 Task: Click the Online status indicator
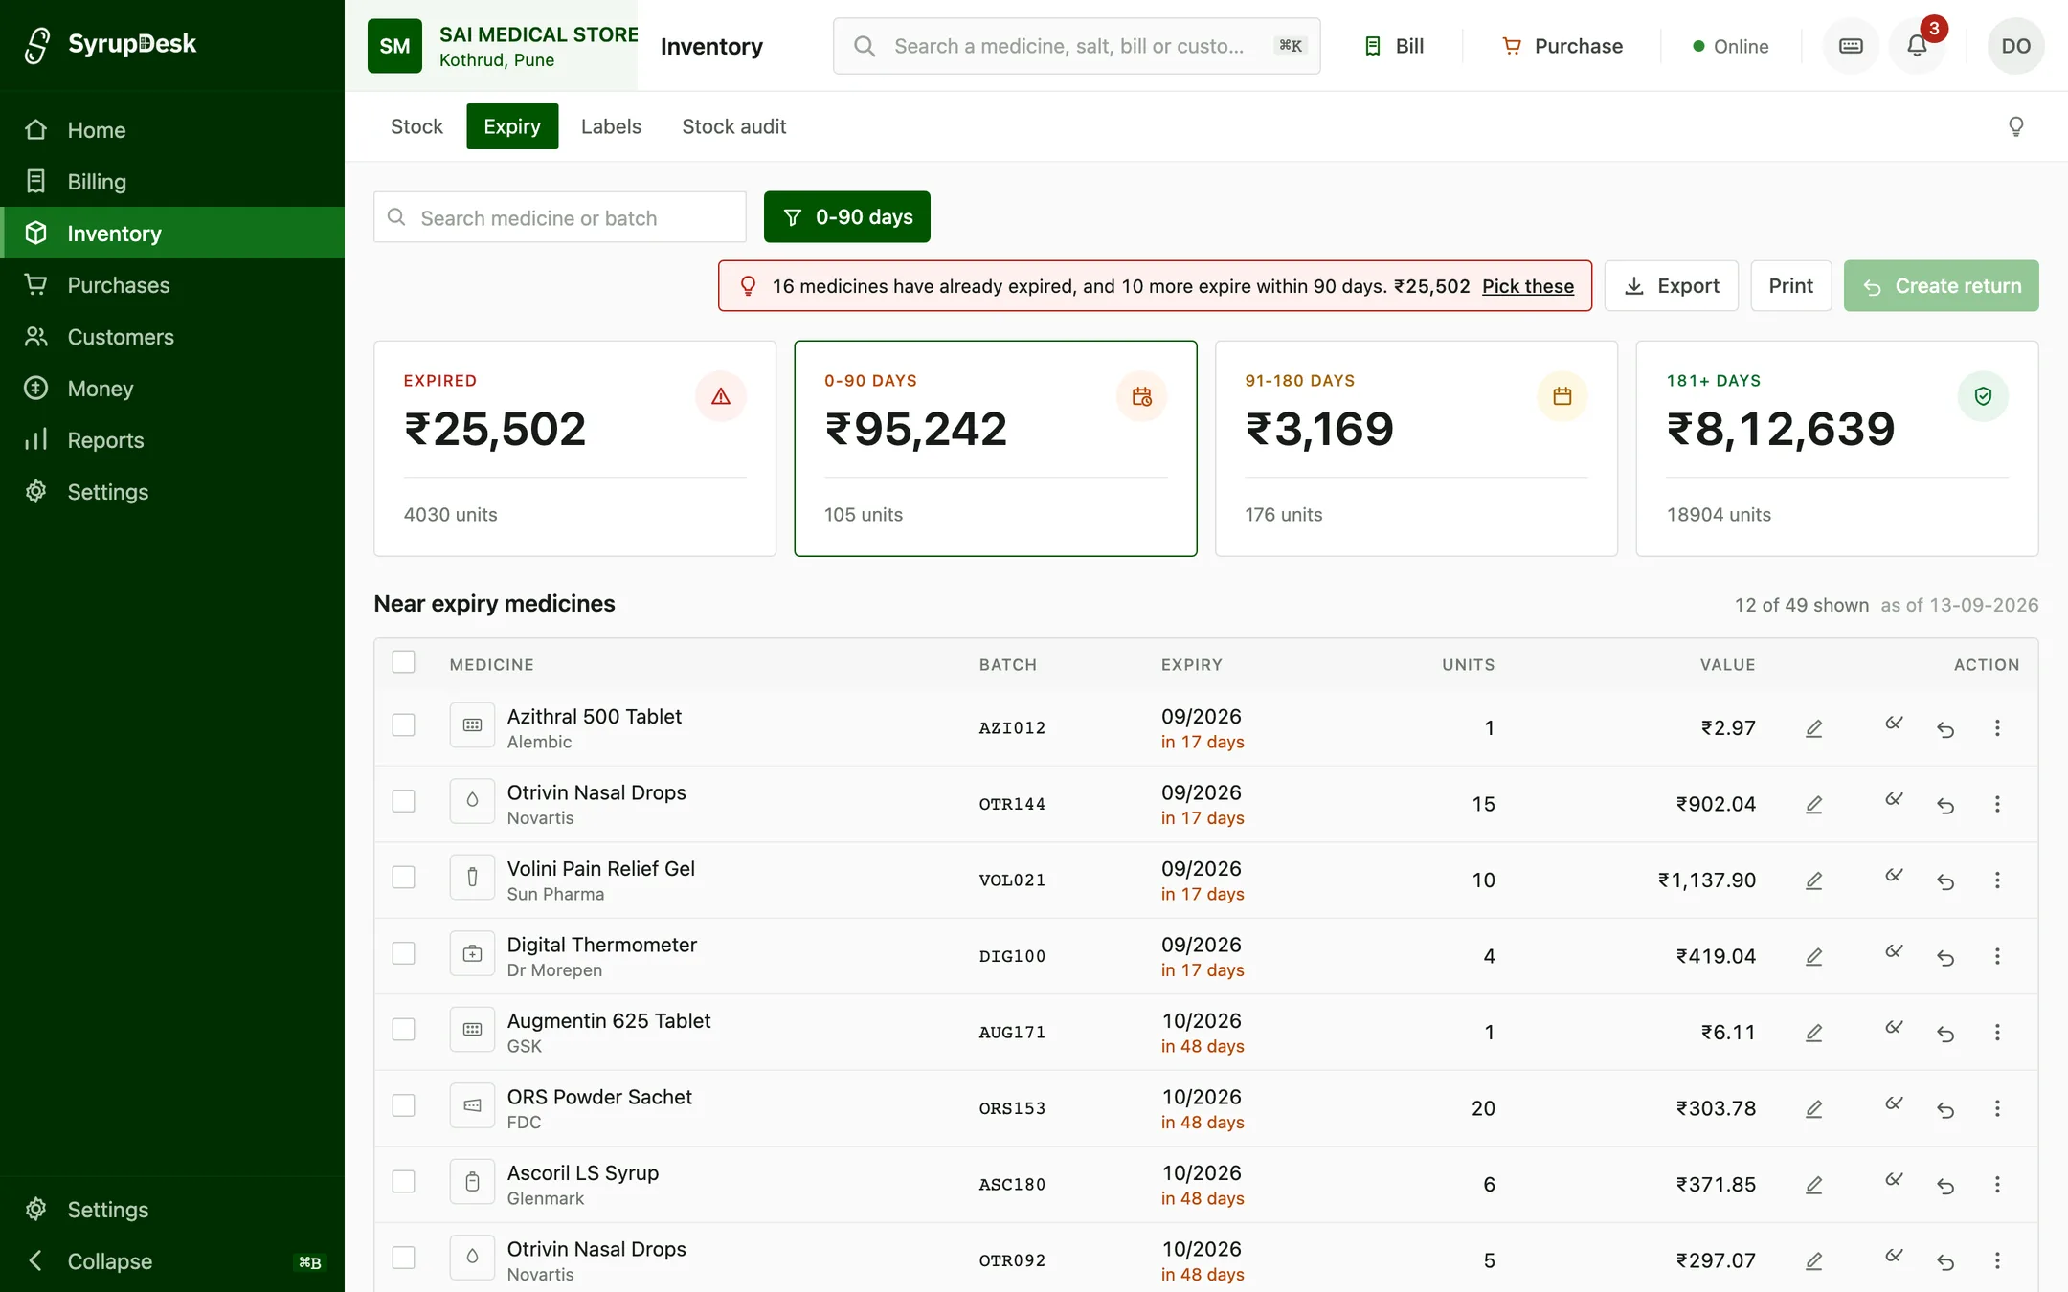pyautogui.click(x=1730, y=46)
